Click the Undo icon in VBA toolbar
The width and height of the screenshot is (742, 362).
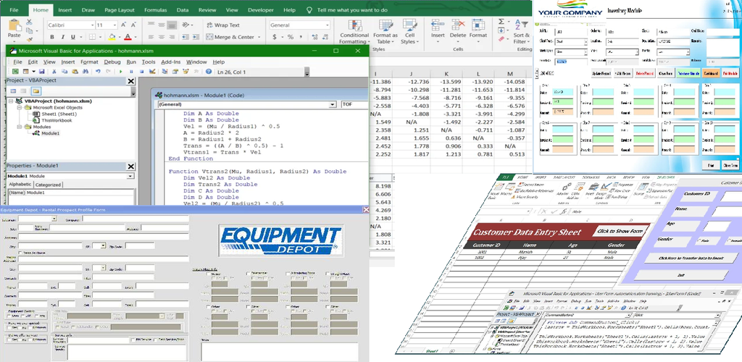click(x=98, y=72)
